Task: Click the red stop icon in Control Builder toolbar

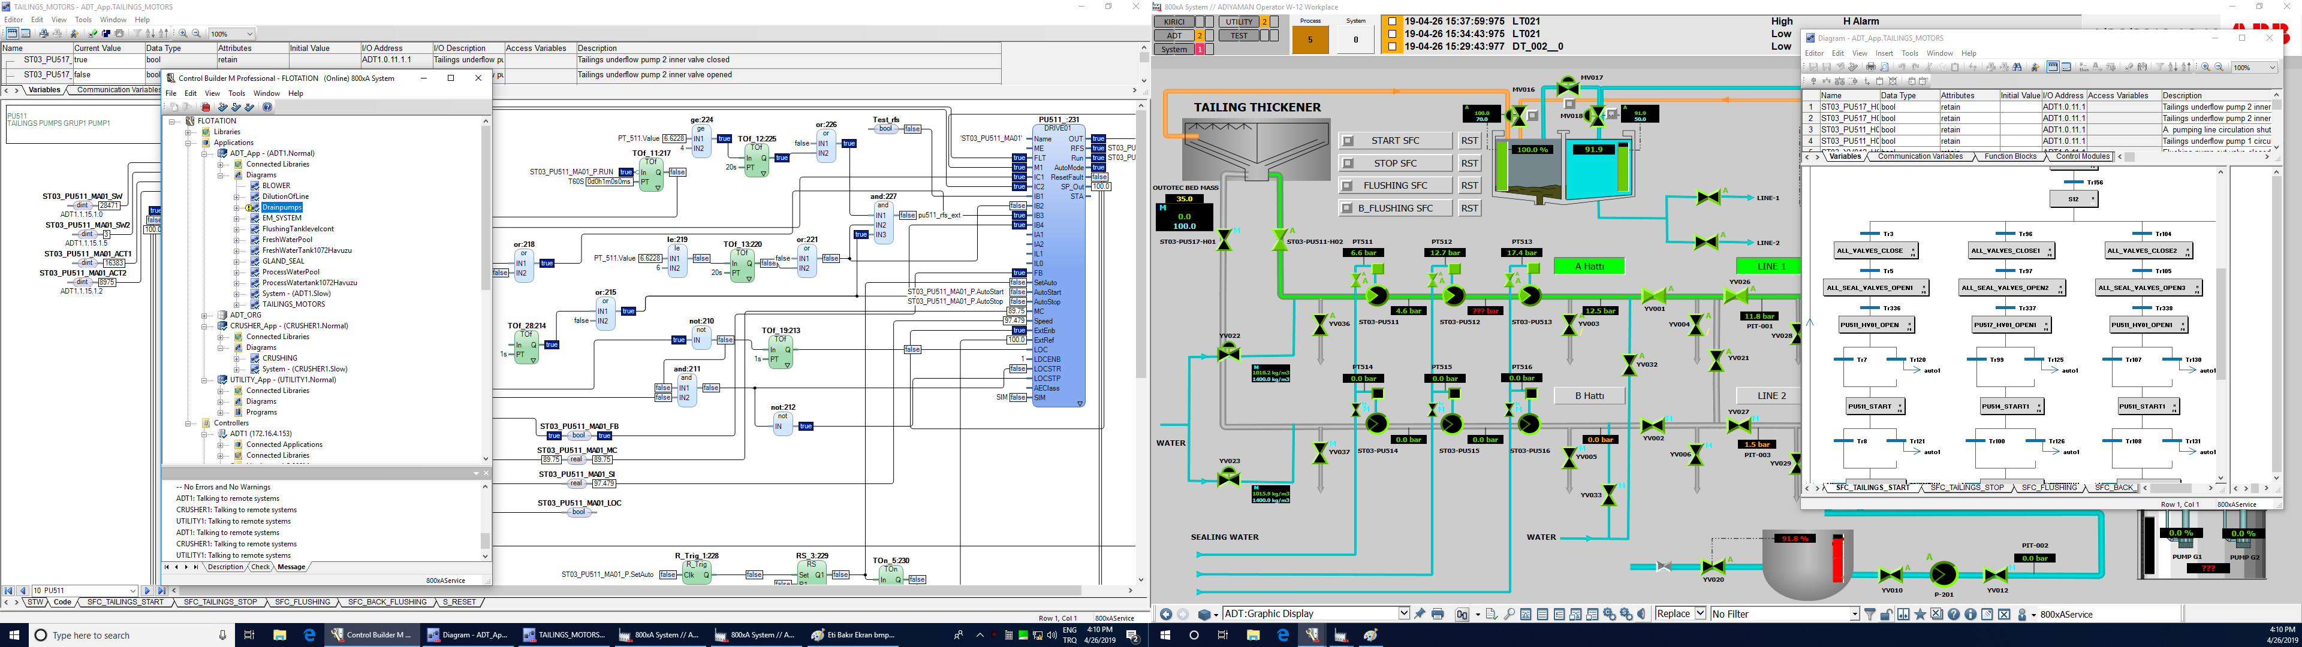Action: pos(206,107)
